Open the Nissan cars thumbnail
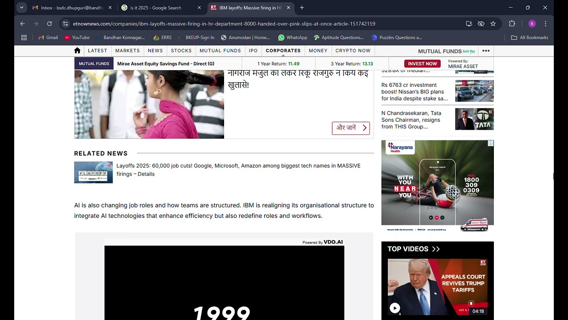 click(x=474, y=91)
